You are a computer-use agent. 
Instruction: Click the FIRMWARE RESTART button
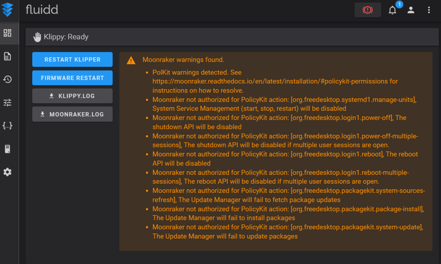coord(72,78)
